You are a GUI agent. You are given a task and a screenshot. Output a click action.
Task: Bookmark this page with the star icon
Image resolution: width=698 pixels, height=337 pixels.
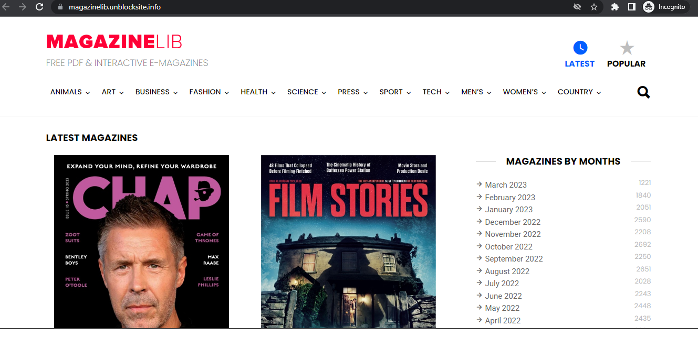pos(594,7)
